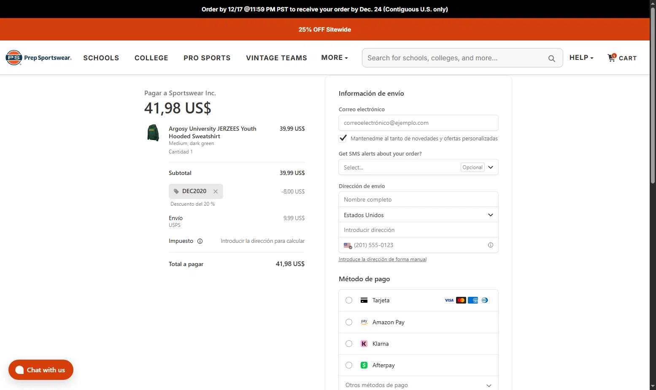Click the Correo electrónico input field
656x390 pixels.
click(x=418, y=123)
